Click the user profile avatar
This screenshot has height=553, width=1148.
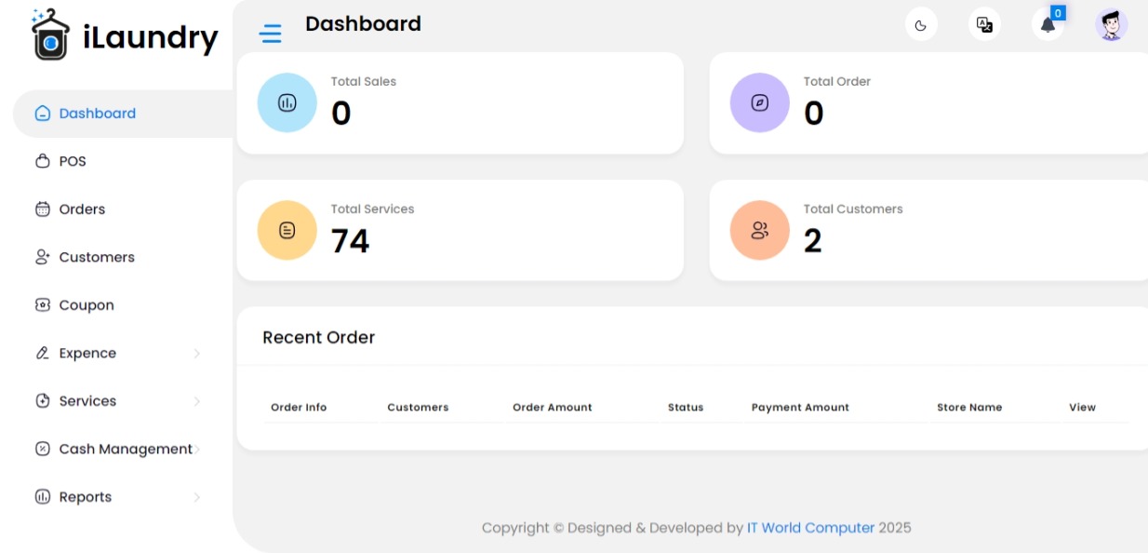pos(1111,25)
